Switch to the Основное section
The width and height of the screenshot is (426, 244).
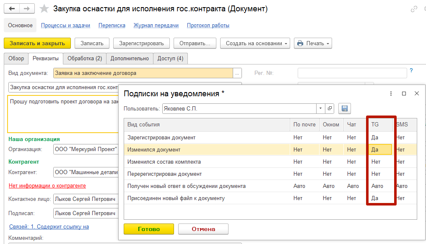tap(20, 25)
